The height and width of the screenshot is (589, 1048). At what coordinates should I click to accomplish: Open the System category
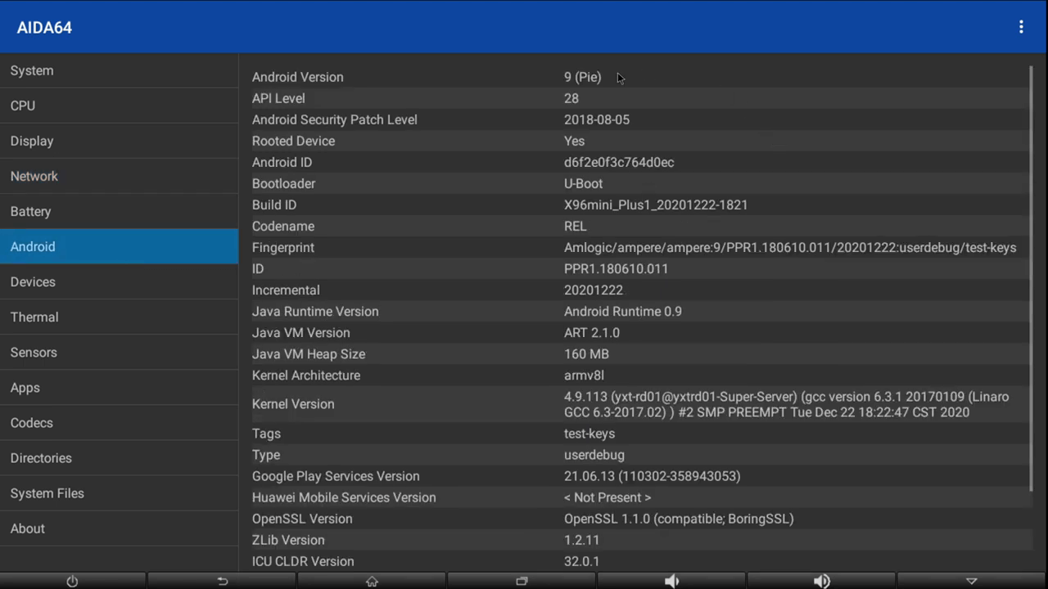pos(120,70)
